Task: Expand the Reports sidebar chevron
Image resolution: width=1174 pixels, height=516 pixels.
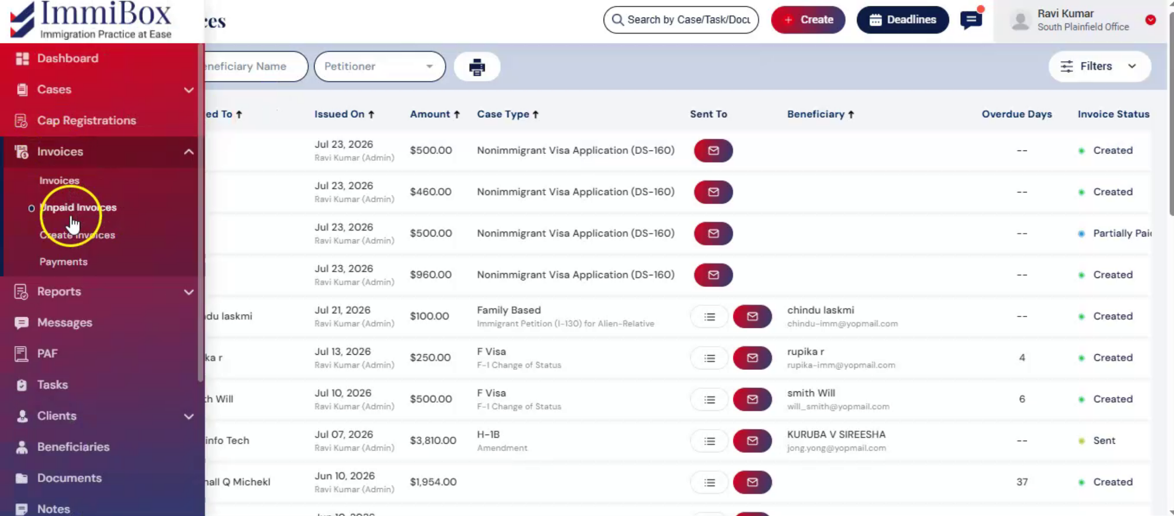Action: click(x=189, y=292)
